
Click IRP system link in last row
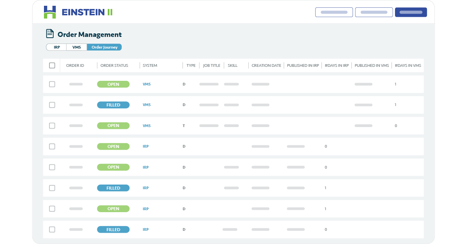click(146, 230)
